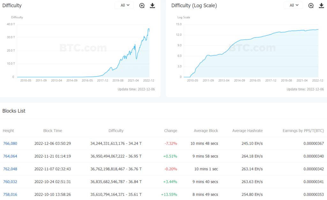Viewport: 327px width, 200px height.
Task: Select block 758,016 link
Action: (x=10, y=195)
